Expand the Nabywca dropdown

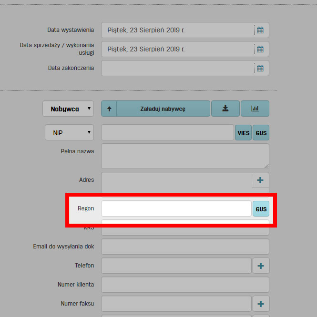[68, 109]
